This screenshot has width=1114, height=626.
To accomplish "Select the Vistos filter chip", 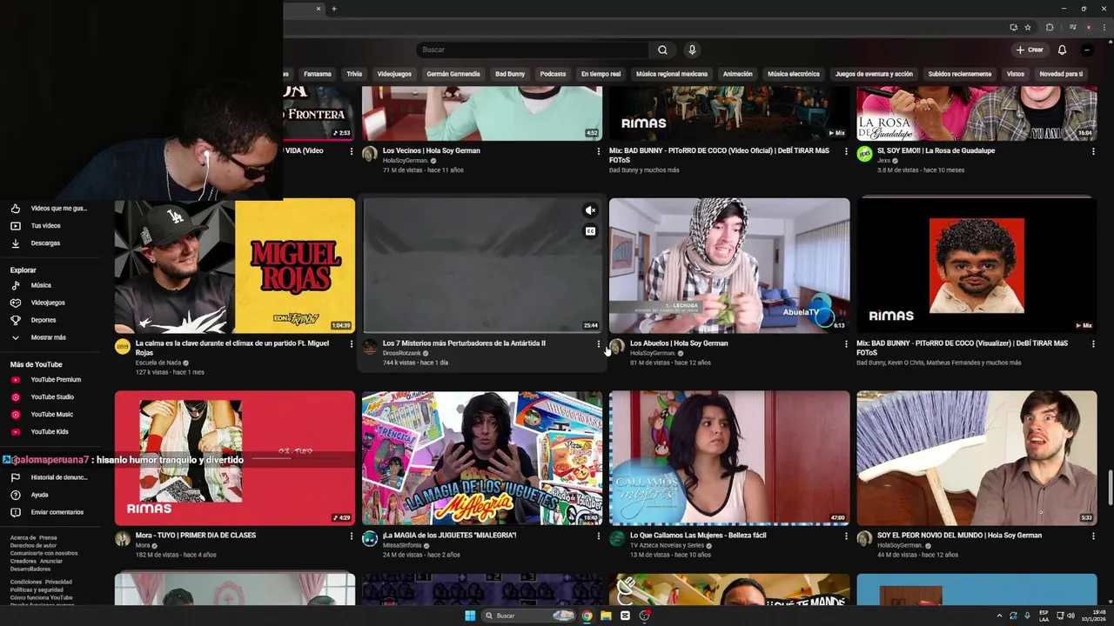I will click(x=1016, y=74).
